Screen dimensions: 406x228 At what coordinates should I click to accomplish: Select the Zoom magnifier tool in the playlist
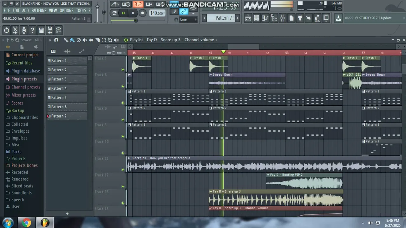coord(110,40)
